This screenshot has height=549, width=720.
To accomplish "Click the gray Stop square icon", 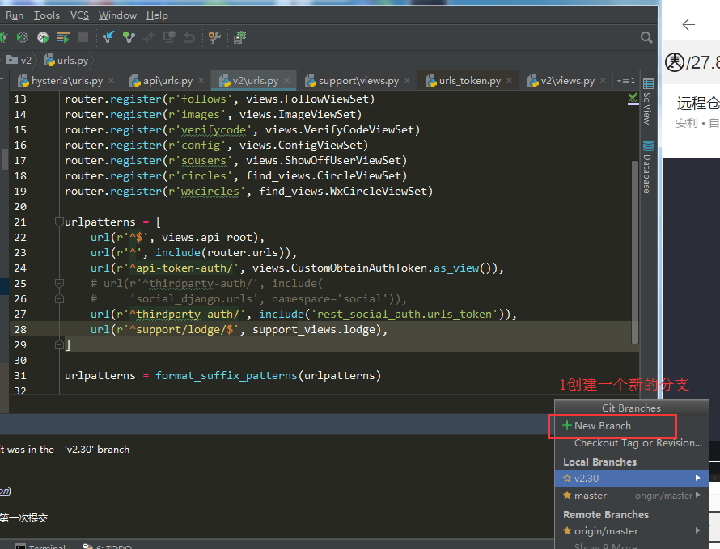I will (x=83, y=37).
